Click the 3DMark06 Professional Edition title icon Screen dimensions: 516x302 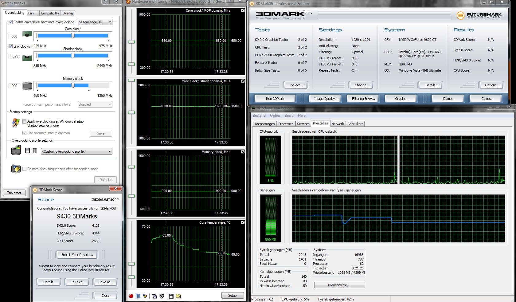click(252, 4)
